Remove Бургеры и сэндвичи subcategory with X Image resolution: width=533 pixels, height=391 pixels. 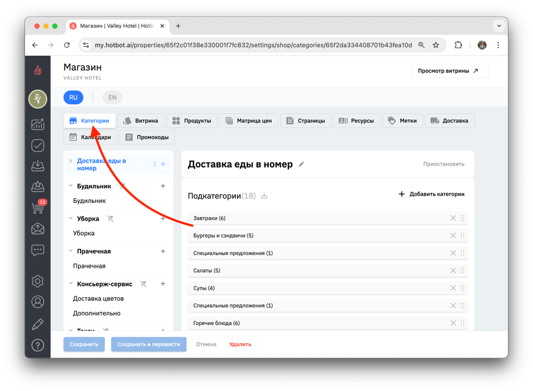(x=453, y=236)
